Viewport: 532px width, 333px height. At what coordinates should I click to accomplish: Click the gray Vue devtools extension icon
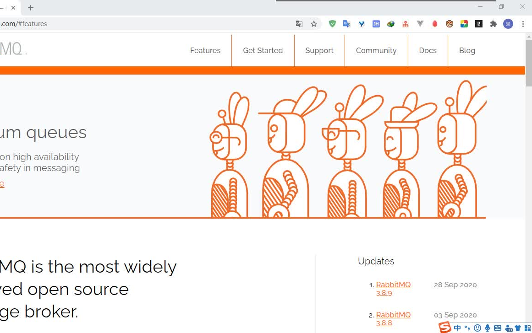[x=420, y=24]
